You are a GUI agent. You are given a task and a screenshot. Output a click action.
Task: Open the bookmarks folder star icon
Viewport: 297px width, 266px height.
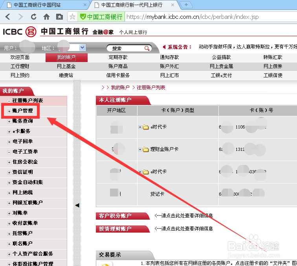click(59, 17)
